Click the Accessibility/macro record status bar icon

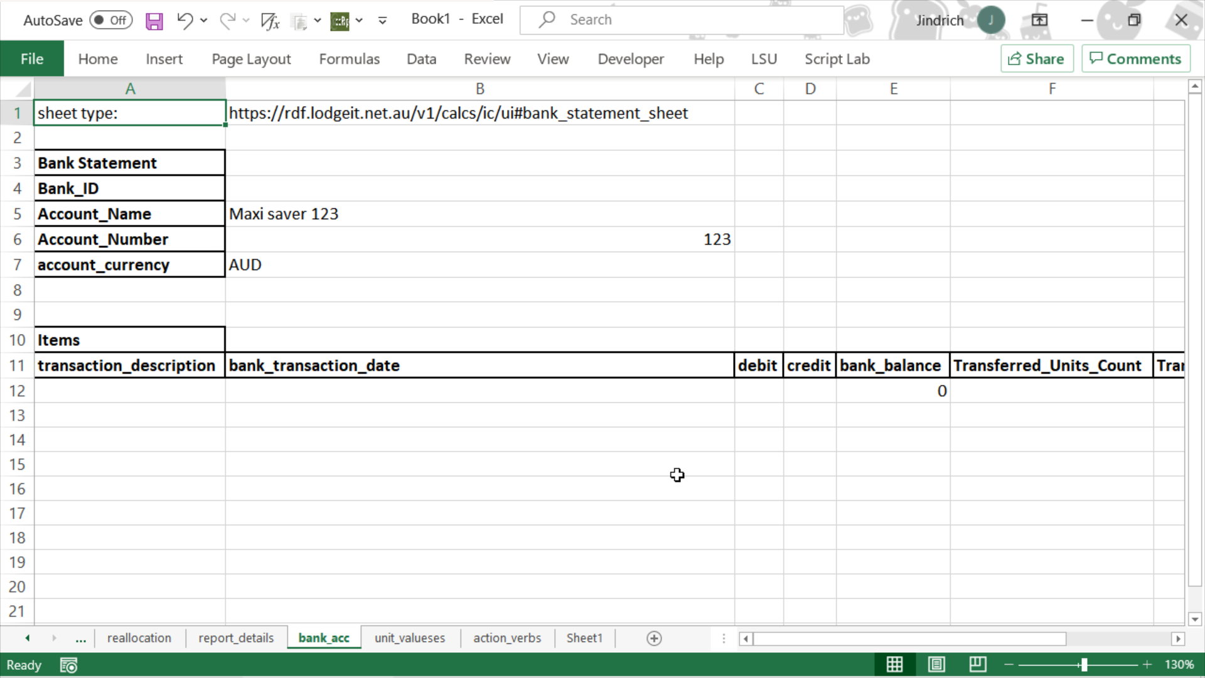click(x=68, y=665)
